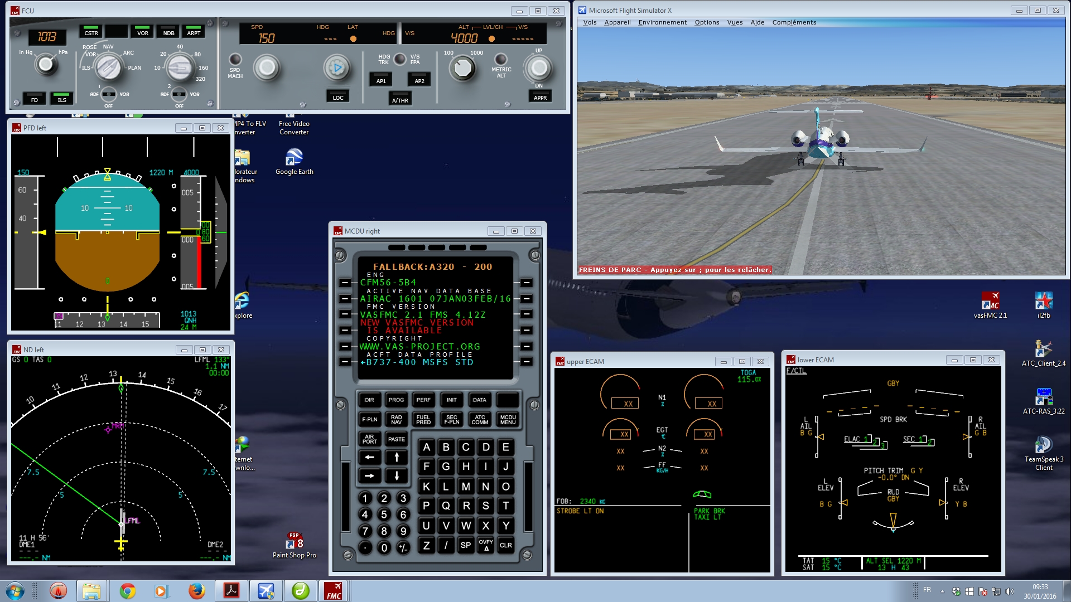The width and height of the screenshot is (1071, 602).
Task: Toggle the FD flight director button
Action: (35, 98)
